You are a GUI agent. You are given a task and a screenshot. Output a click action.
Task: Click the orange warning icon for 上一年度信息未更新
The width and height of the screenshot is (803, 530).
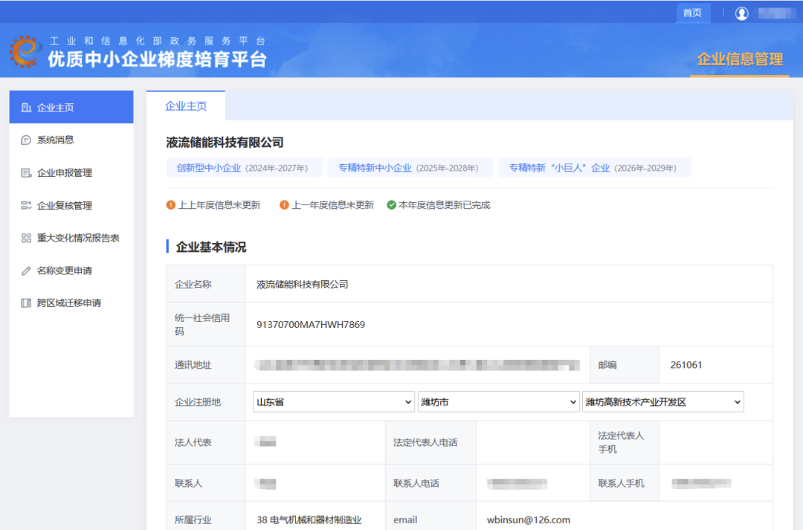tap(284, 205)
